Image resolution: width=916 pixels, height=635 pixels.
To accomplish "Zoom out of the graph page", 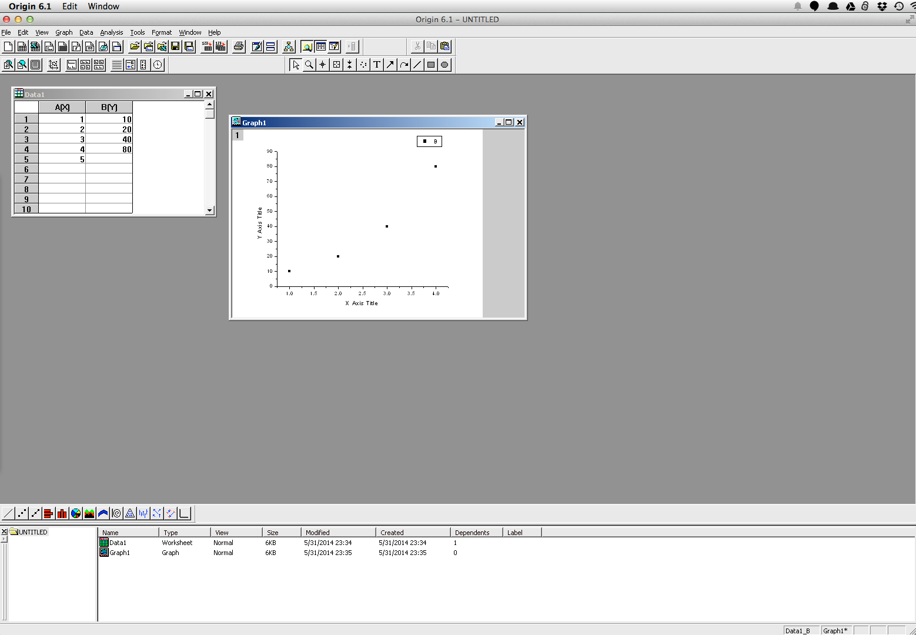I will 22,65.
